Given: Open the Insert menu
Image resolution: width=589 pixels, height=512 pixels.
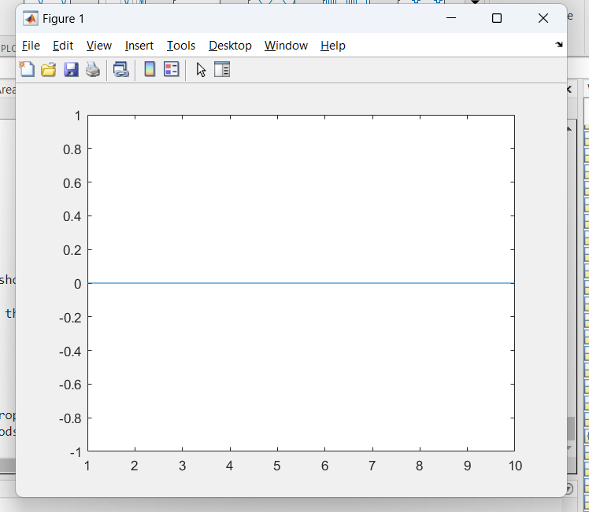Looking at the screenshot, I should (139, 46).
